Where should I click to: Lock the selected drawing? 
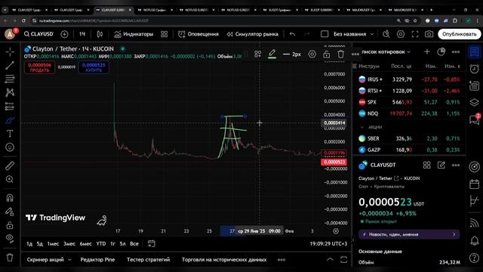pyautogui.click(x=326, y=54)
